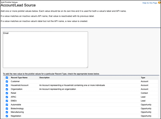The height and width of the screenshot is (119, 161).
Task: Uncheck the Negotiation record type checkbox
Action: (7, 116)
